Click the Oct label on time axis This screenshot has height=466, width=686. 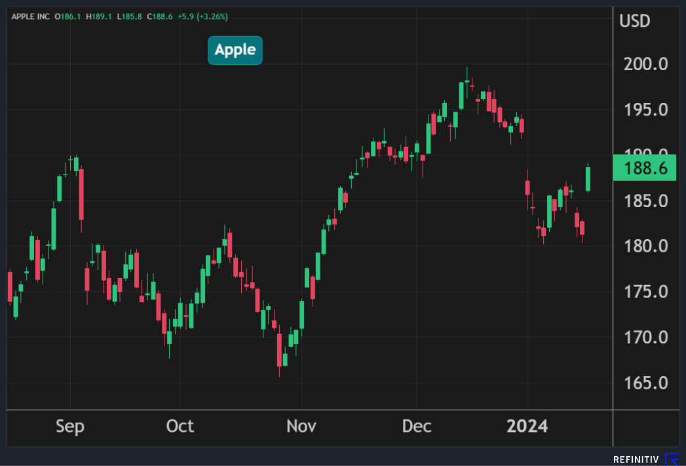pyautogui.click(x=180, y=426)
